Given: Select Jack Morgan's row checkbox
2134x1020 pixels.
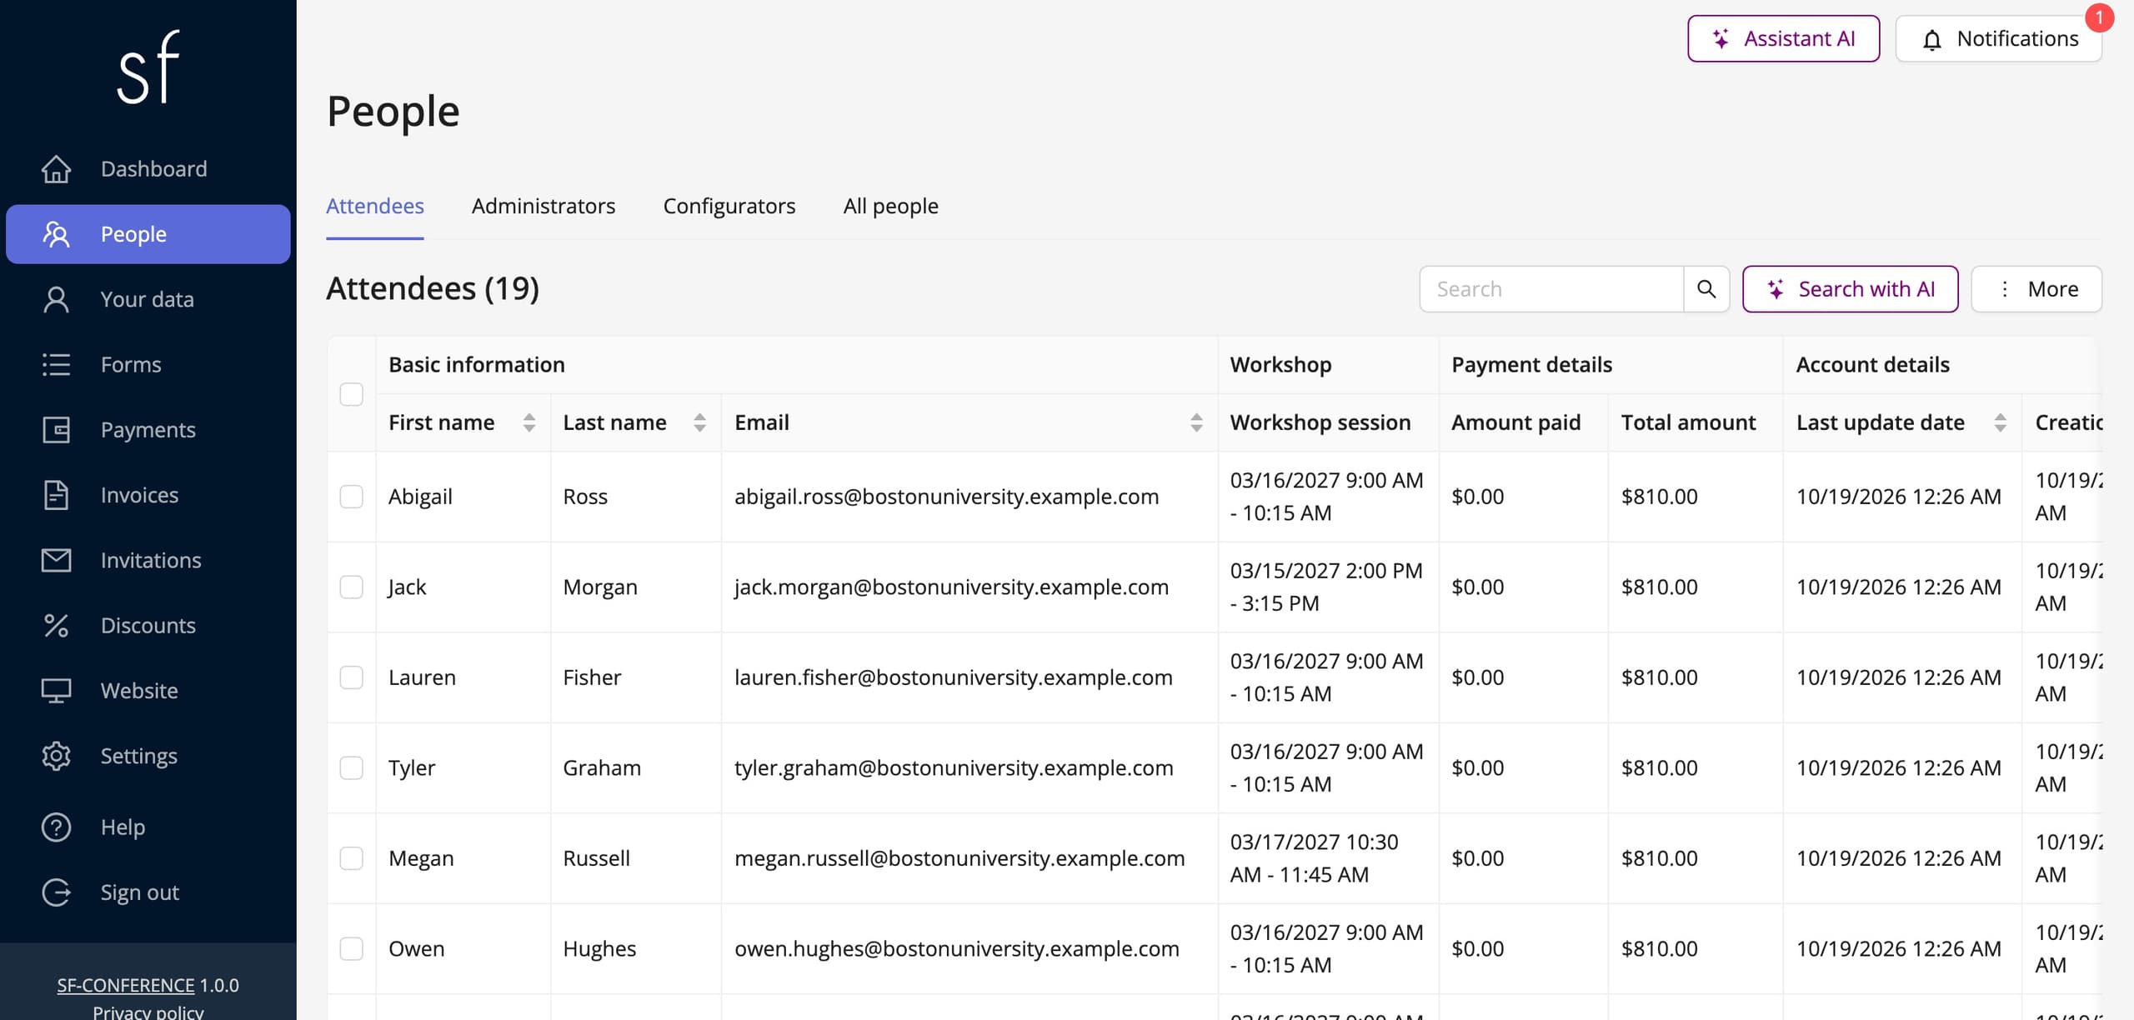Looking at the screenshot, I should [352, 587].
